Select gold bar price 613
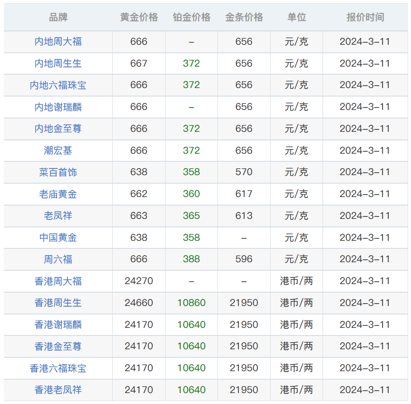Image resolution: width=411 pixels, height=404 pixels. coord(244,216)
